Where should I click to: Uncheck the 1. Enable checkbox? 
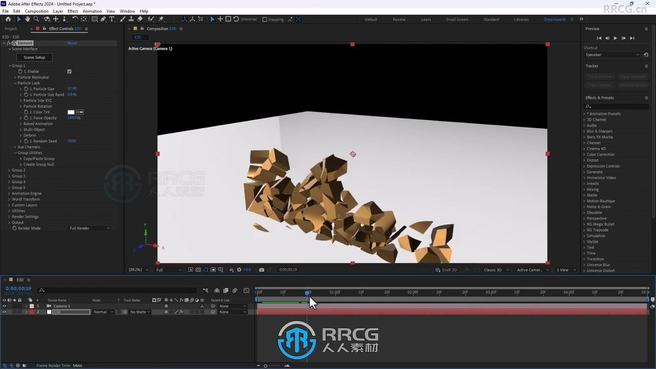pos(69,71)
